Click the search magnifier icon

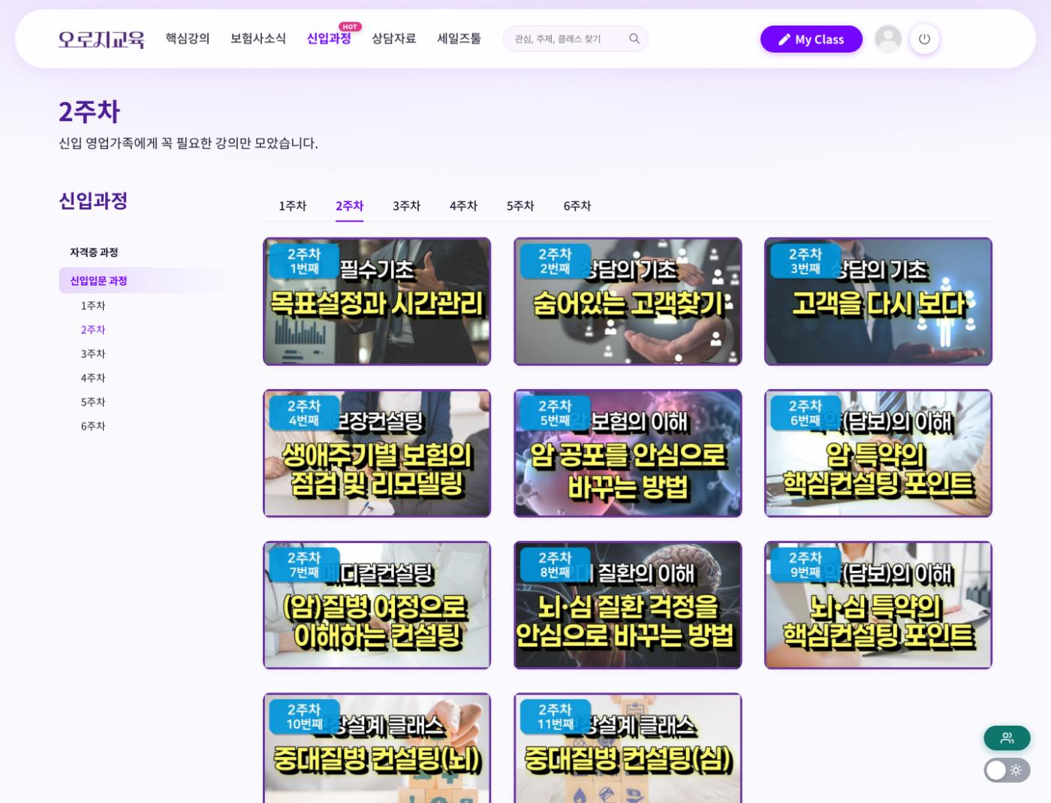tap(634, 39)
